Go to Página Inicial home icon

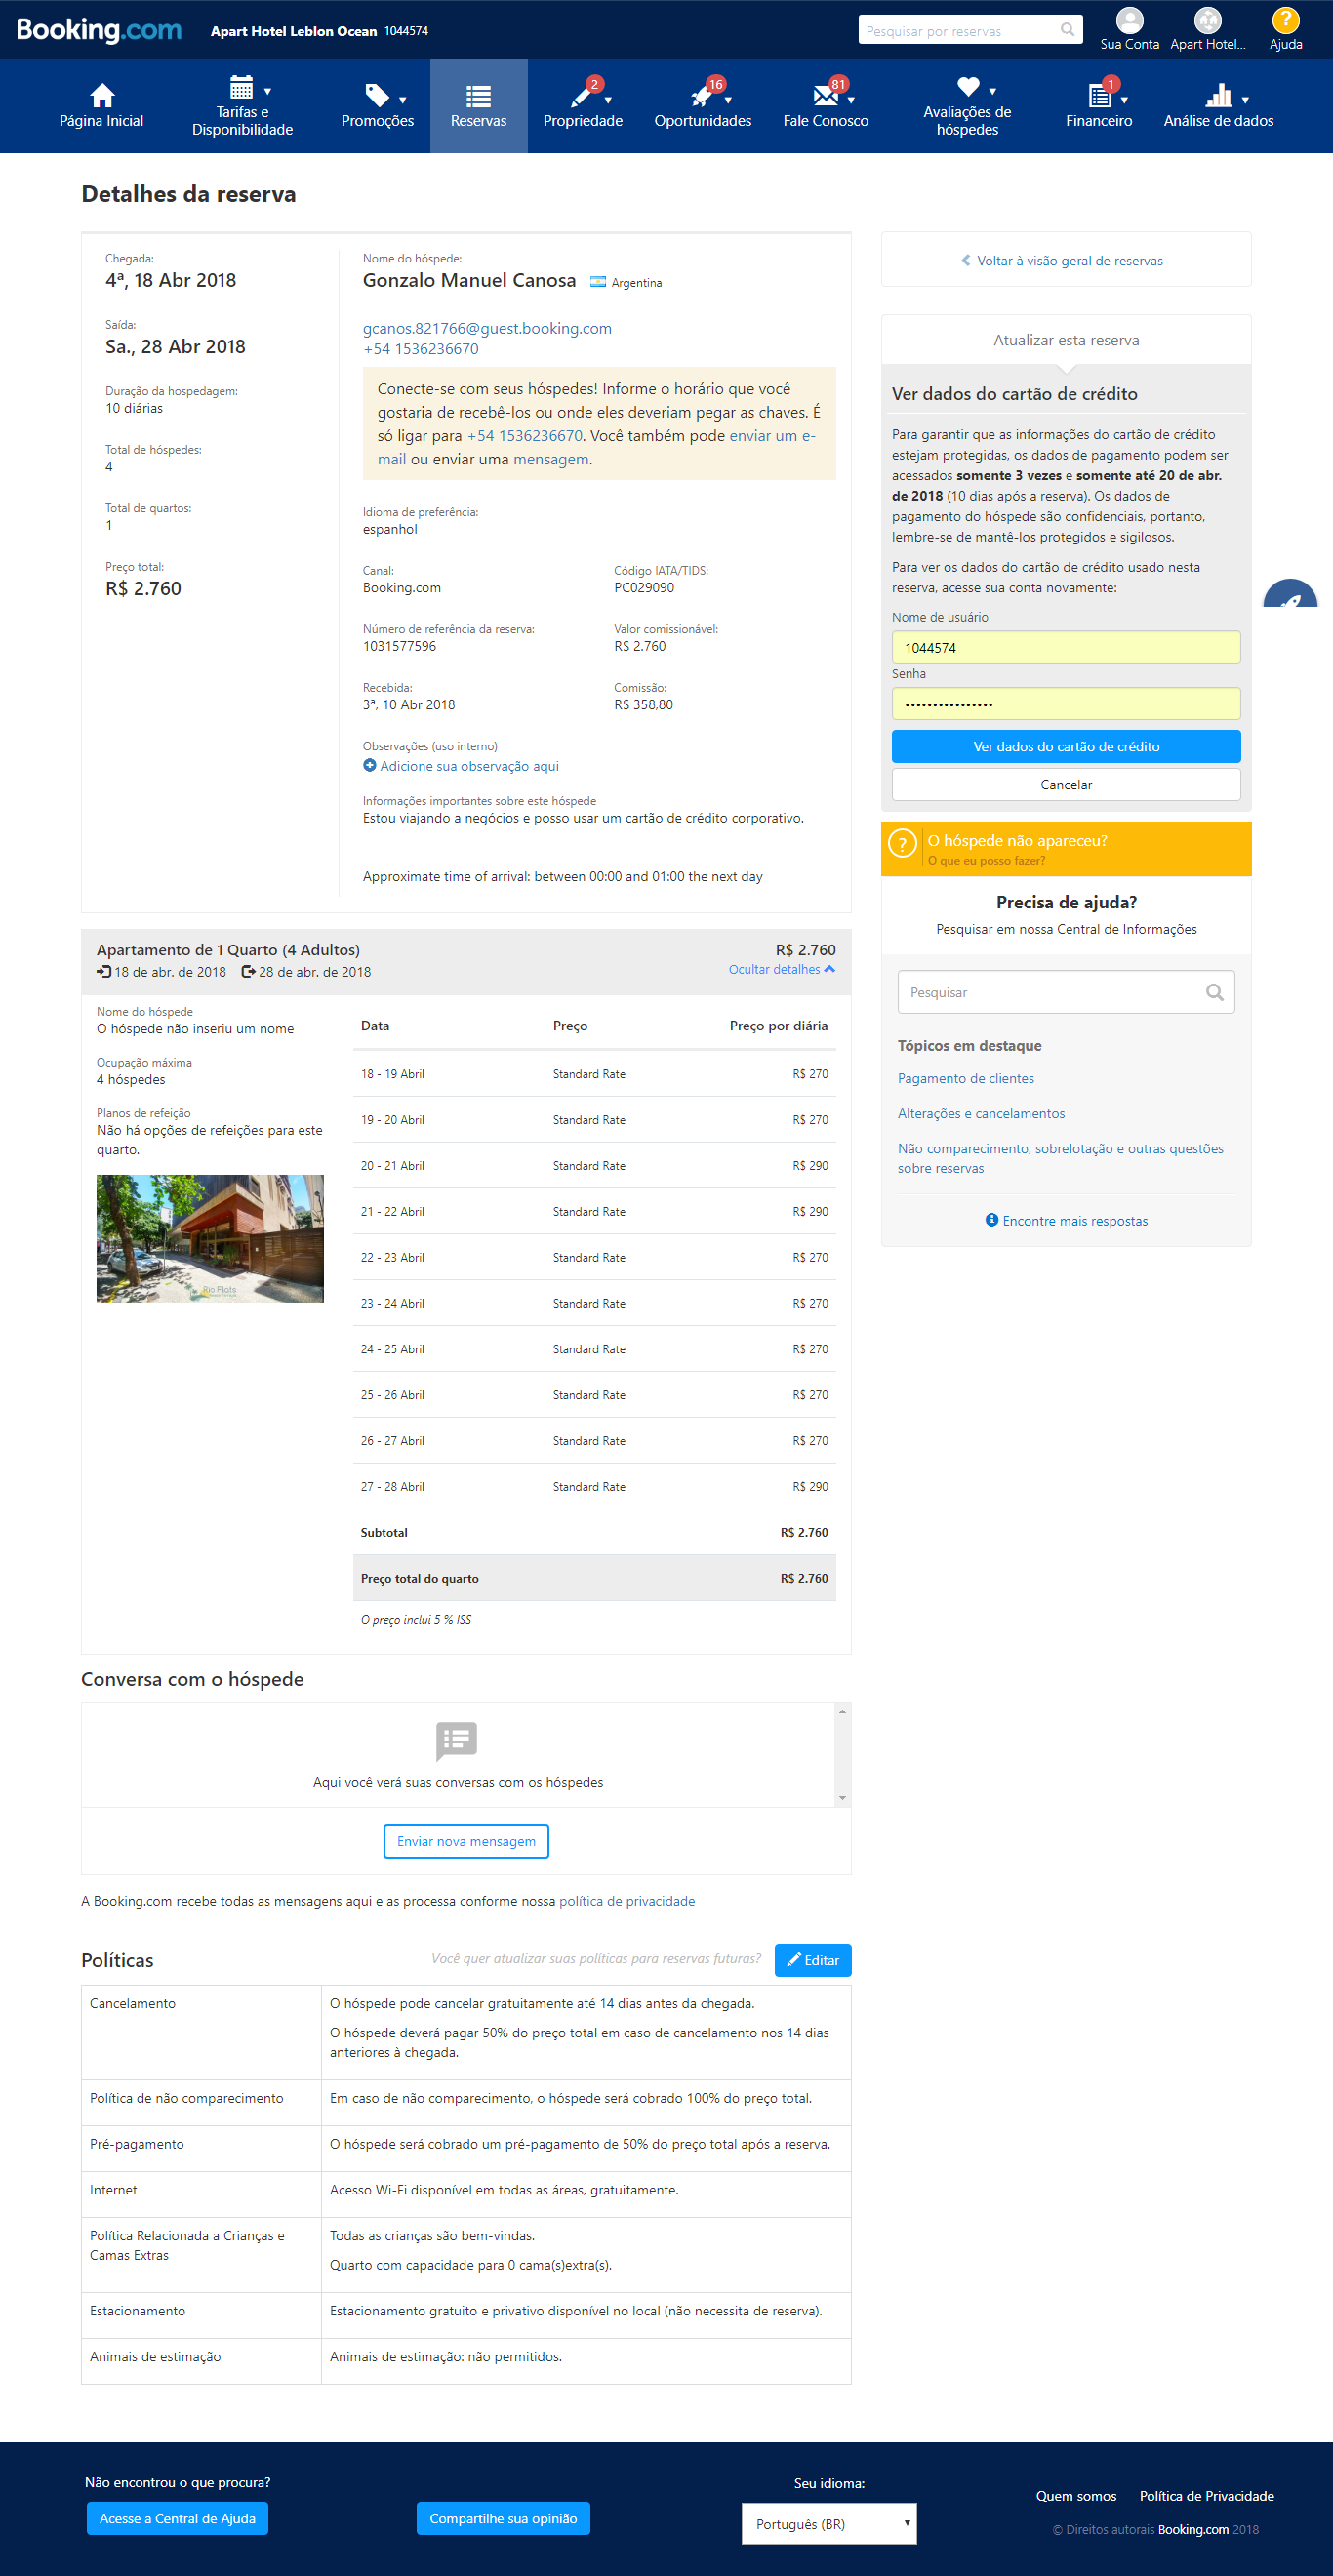pyautogui.click(x=102, y=95)
